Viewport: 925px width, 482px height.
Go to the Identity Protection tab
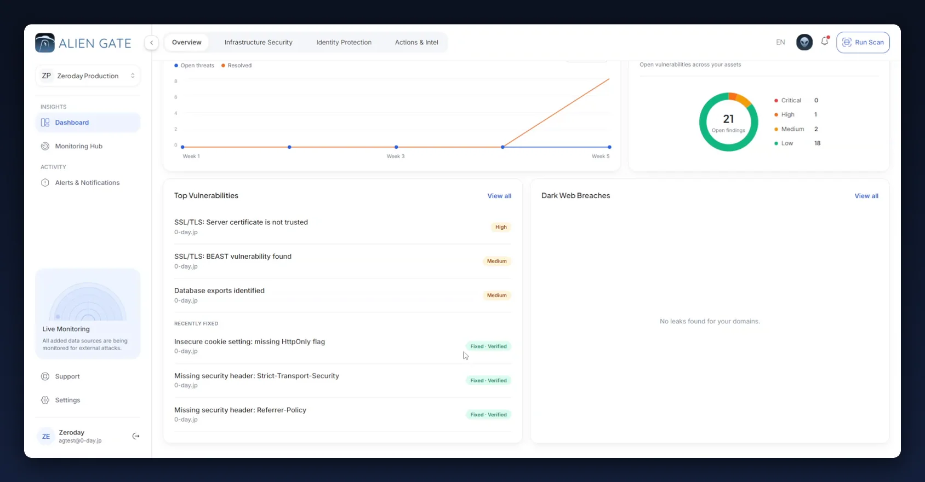344,42
